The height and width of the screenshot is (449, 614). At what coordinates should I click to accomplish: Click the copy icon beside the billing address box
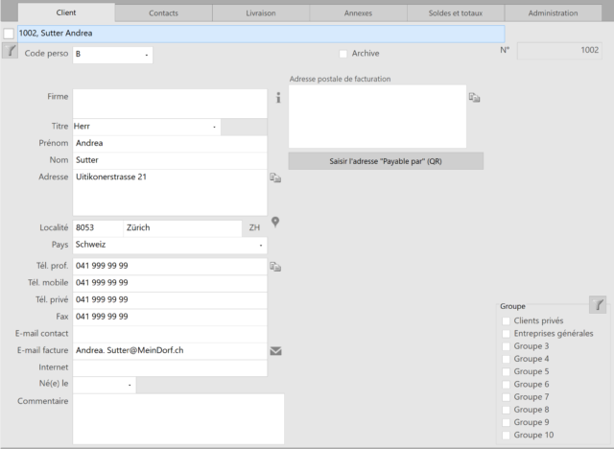(474, 97)
